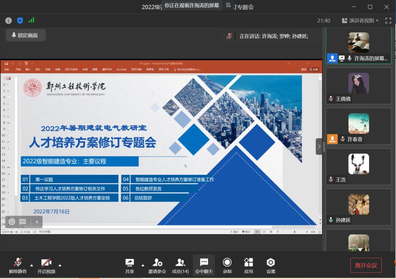The height and width of the screenshot is (279, 396).
Task: Open audio options arrow next to 解除静音
Action: [32, 265]
